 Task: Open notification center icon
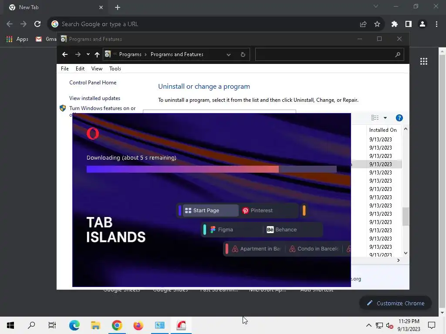click(432, 325)
